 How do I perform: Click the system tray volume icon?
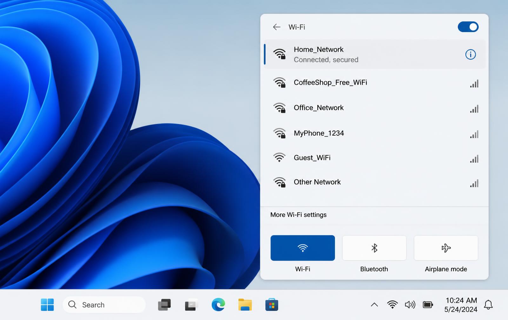(410, 305)
